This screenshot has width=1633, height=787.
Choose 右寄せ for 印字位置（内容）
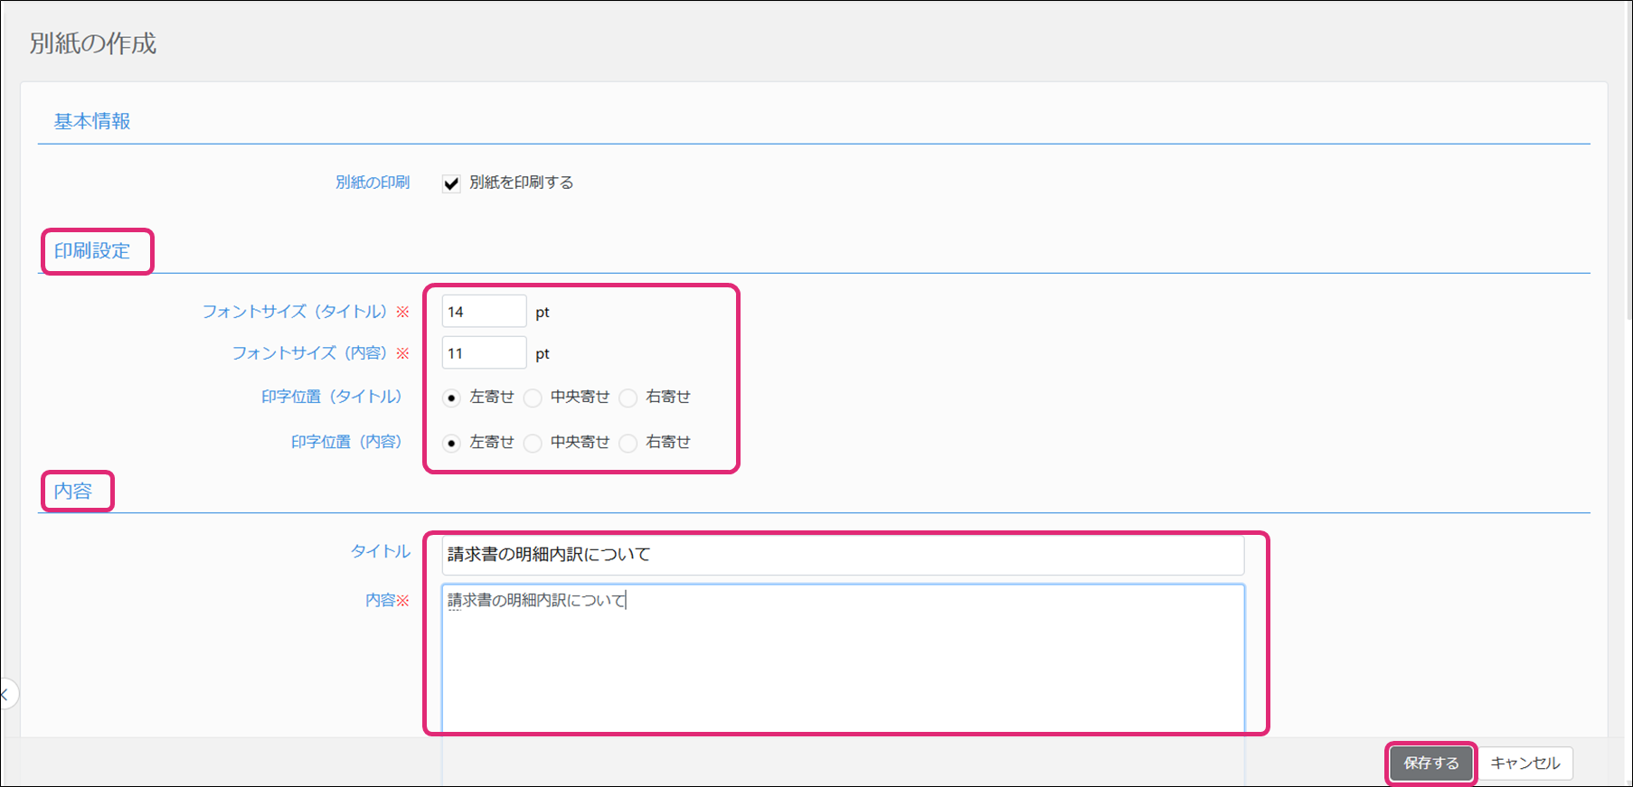coord(628,443)
